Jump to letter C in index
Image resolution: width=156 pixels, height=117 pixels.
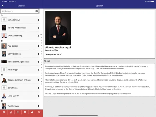[41, 43]
